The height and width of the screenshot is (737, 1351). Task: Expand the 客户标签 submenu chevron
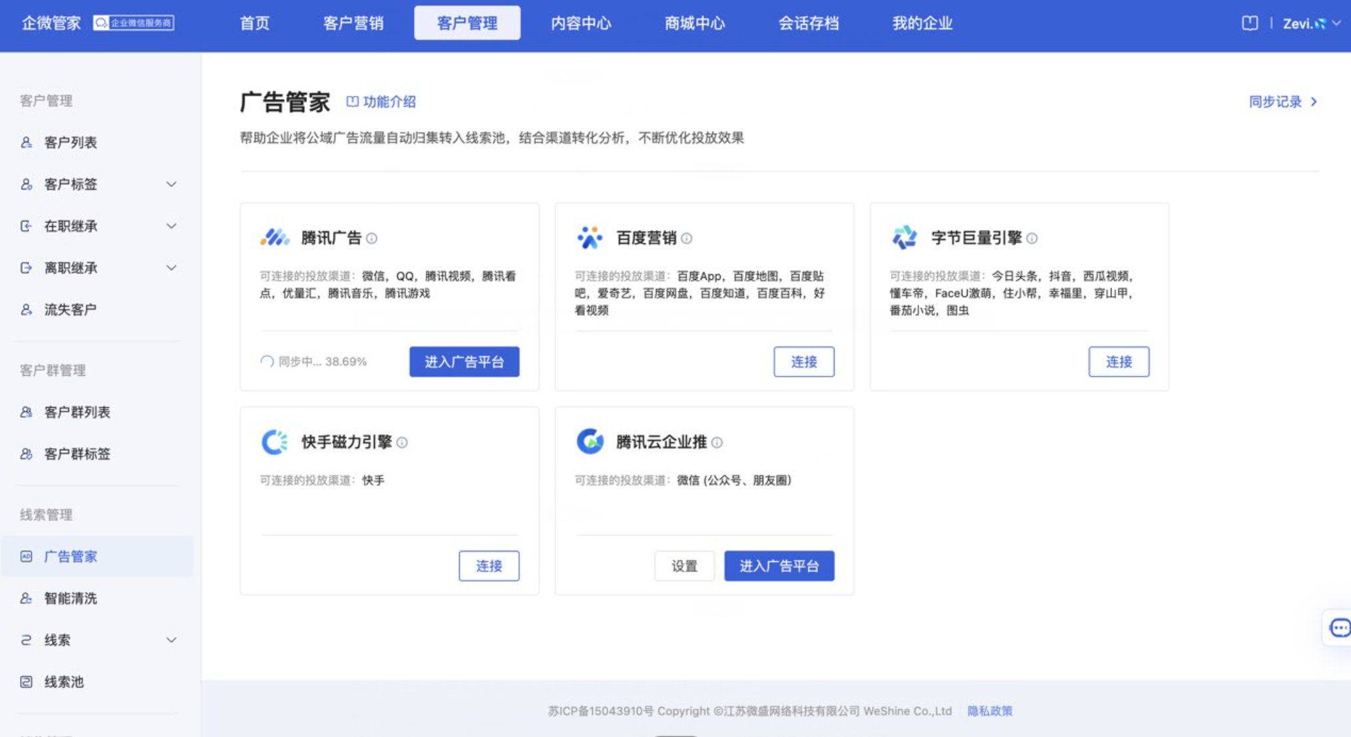coord(171,184)
